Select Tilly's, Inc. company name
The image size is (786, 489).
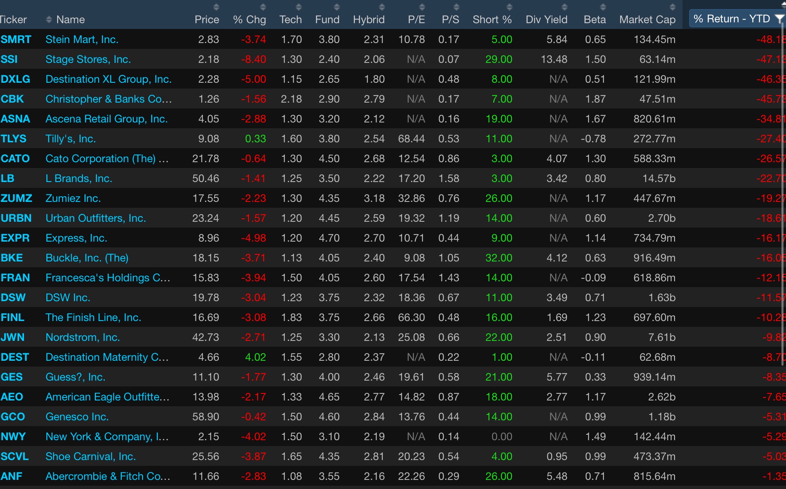coord(71,139)
